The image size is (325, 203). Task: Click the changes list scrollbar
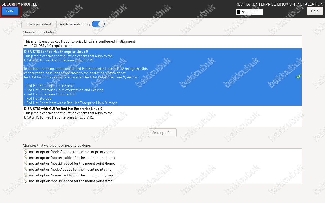point(301,154)
